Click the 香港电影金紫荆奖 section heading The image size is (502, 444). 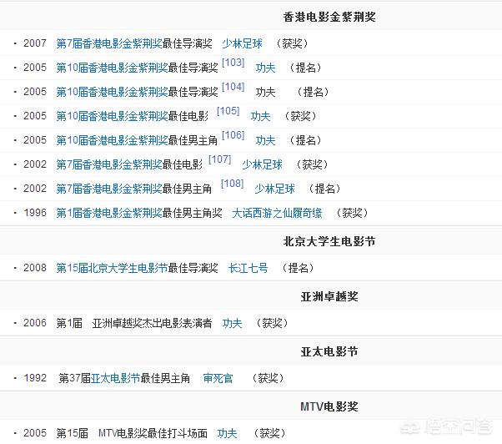(x=329, y=17)
